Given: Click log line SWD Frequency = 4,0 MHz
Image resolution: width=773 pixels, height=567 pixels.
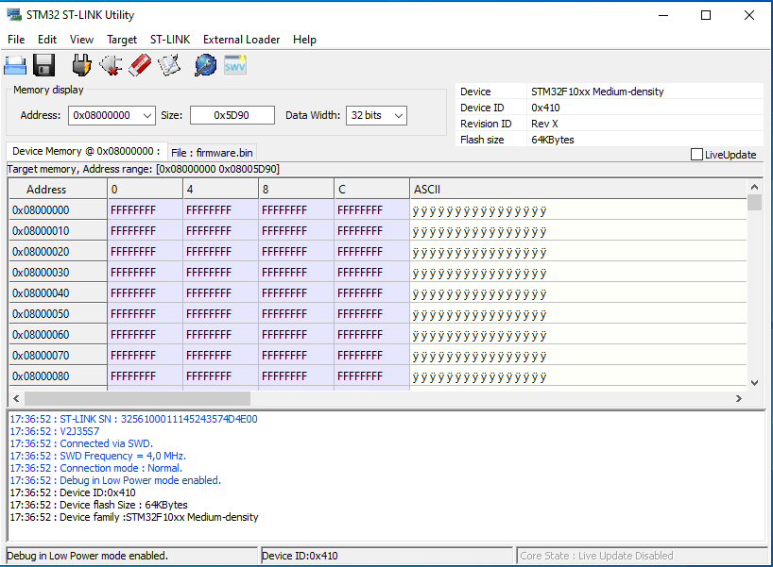Looking at the screenshot, I should pos(97,456).
